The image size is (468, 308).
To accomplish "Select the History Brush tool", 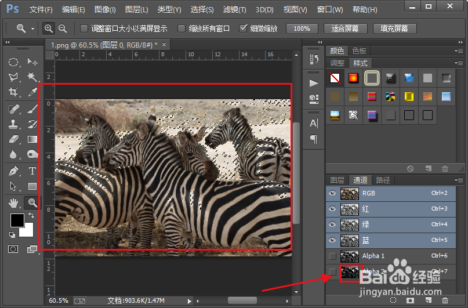I will 32,124.
